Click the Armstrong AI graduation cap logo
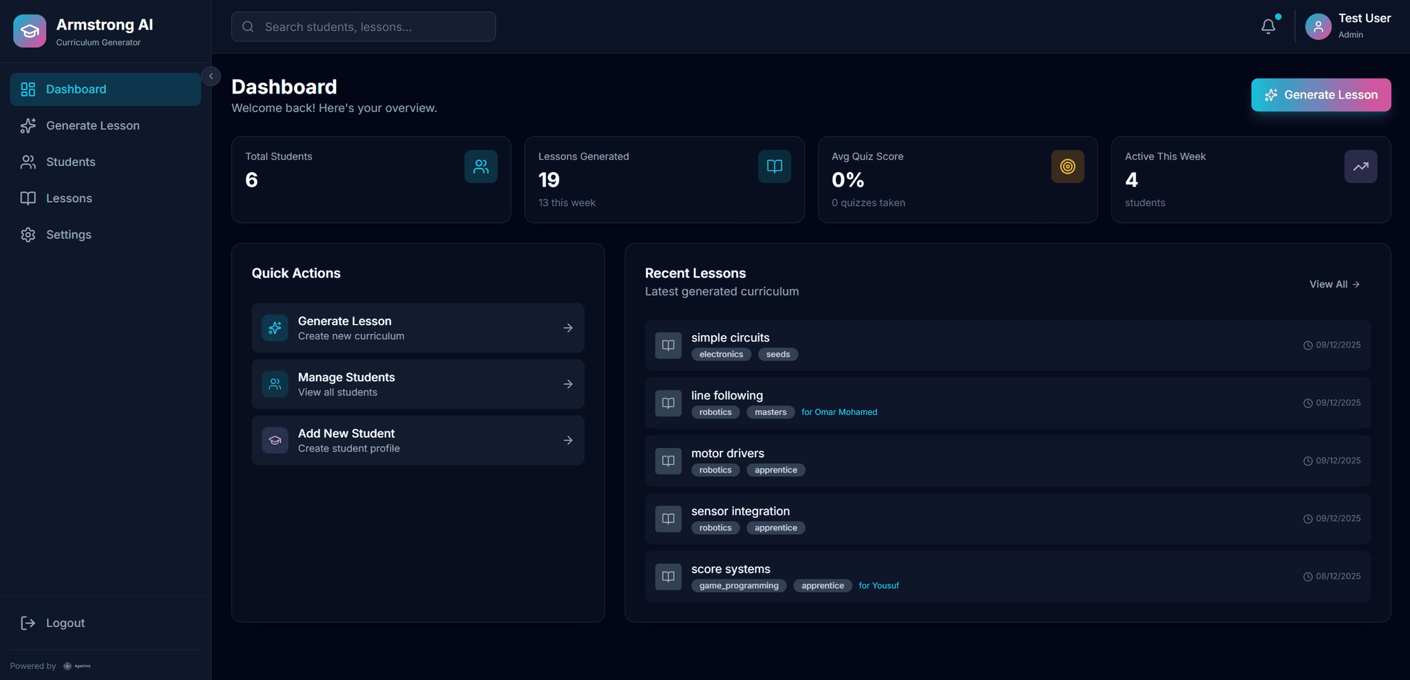Viewport: 1410px width, 680px height. click(29, 30)
